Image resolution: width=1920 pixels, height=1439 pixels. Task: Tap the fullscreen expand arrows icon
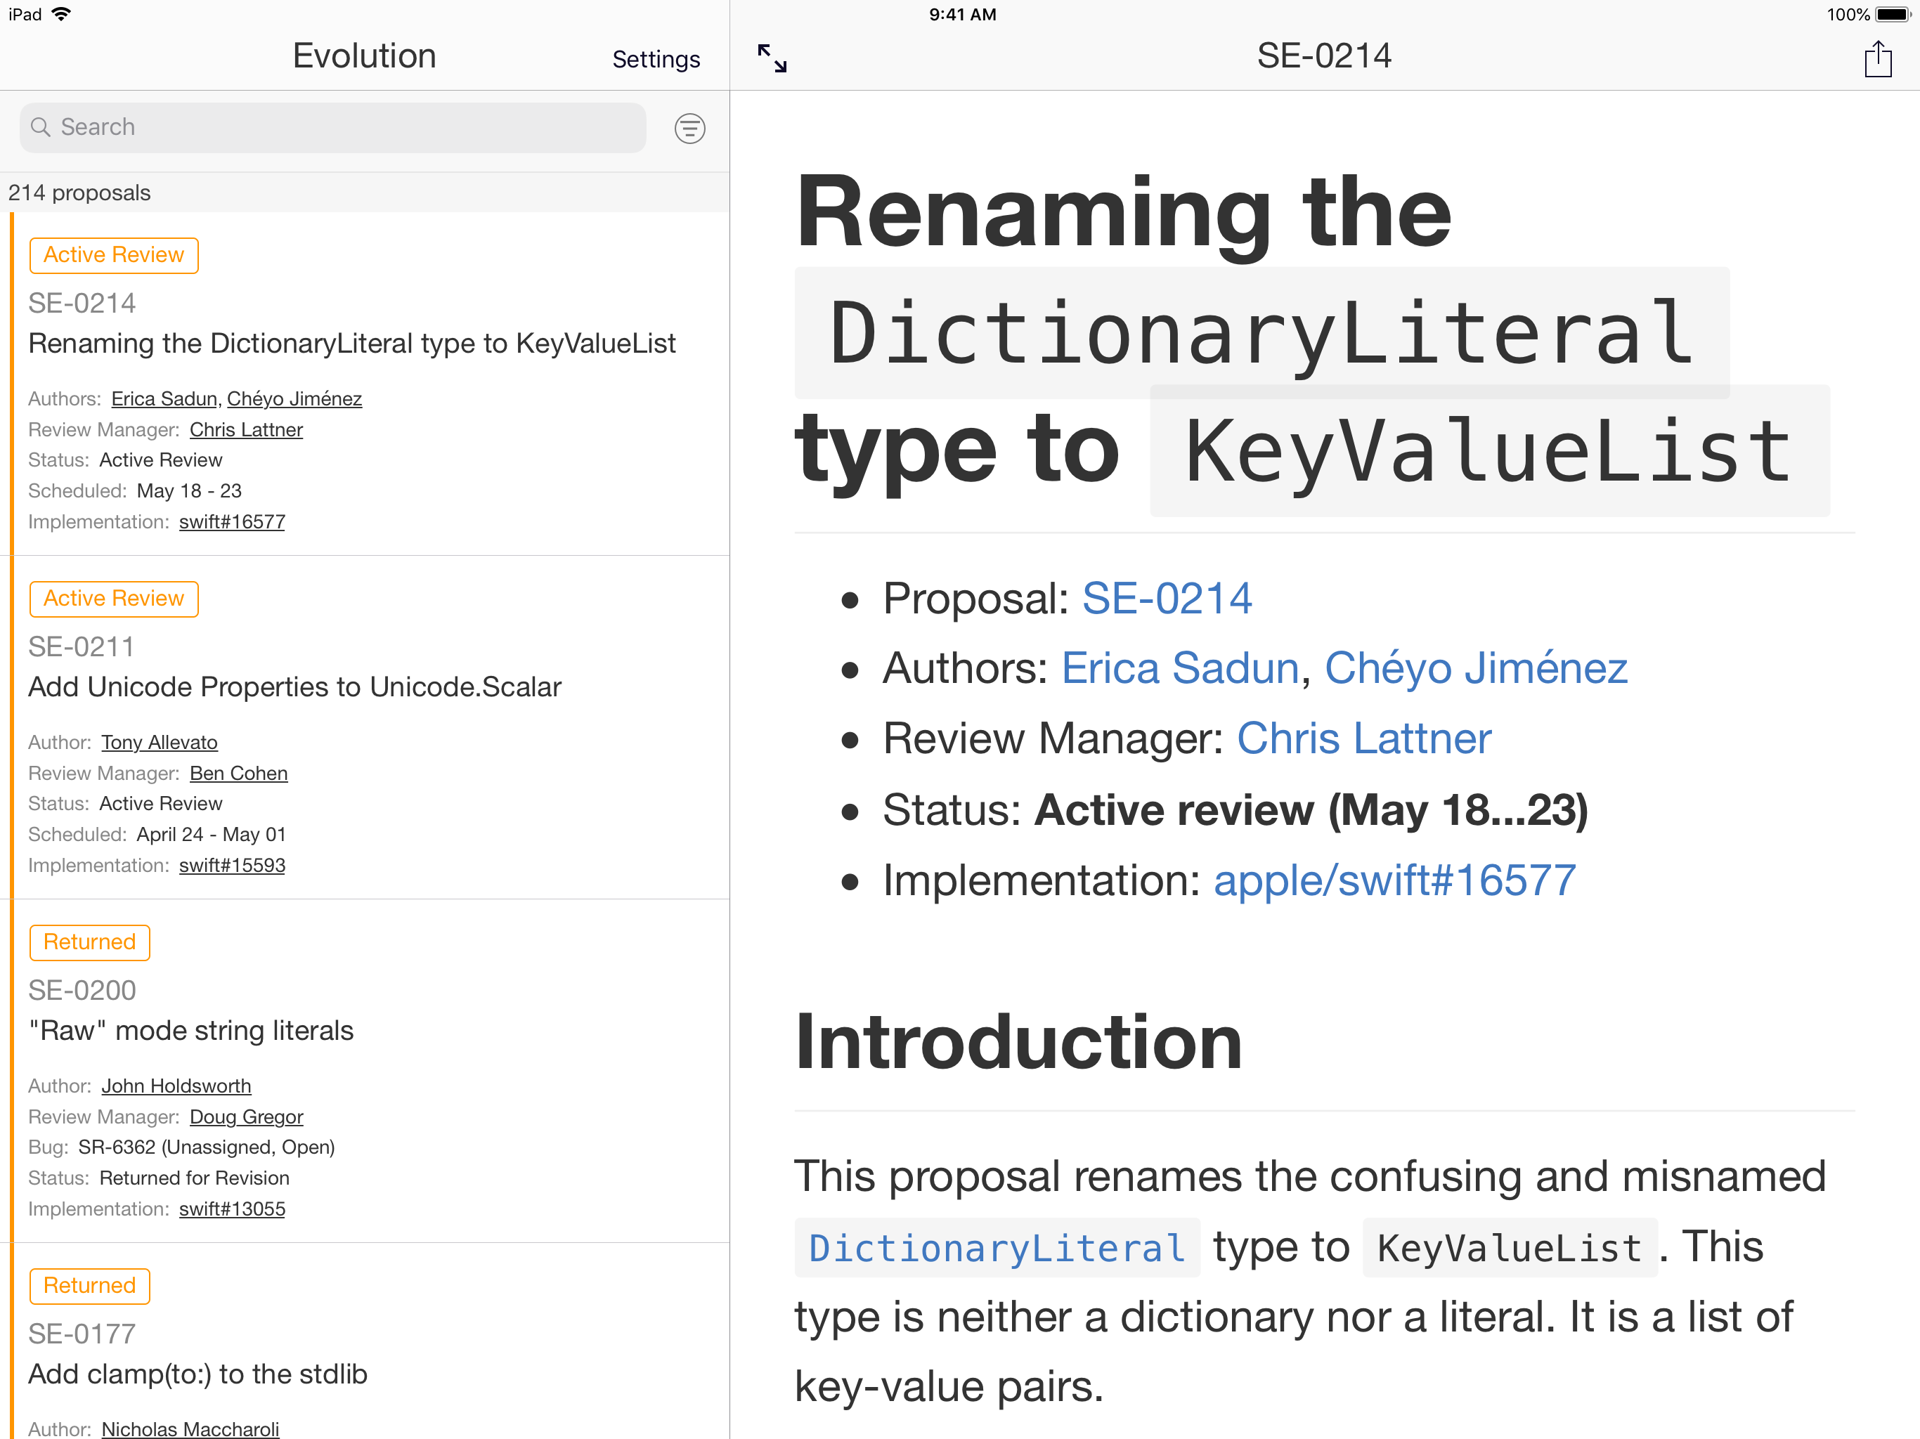(x=772, y=58)
